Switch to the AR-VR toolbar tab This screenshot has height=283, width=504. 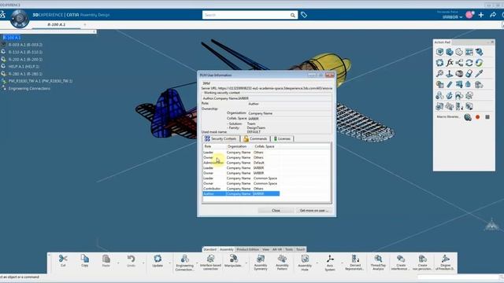(x=276, y=249)
